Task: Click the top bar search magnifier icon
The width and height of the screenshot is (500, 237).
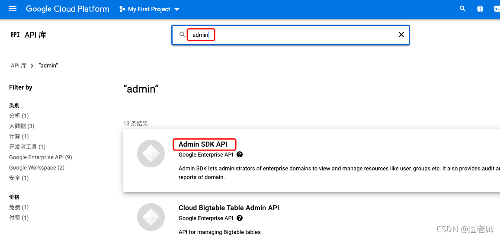Action: 463,9
